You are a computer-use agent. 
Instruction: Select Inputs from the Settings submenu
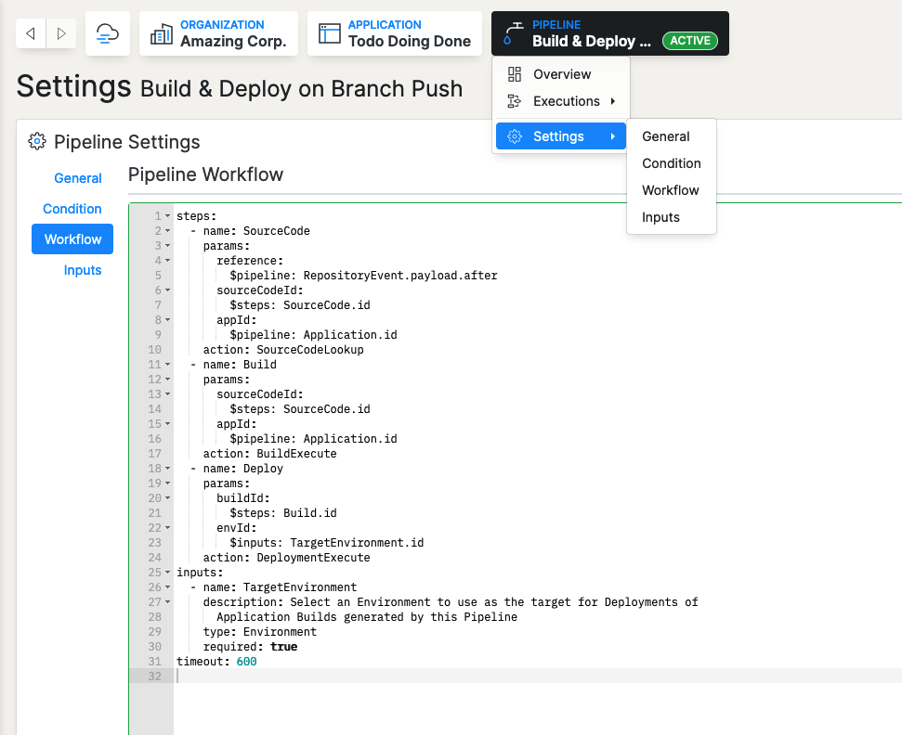(660, 216)
